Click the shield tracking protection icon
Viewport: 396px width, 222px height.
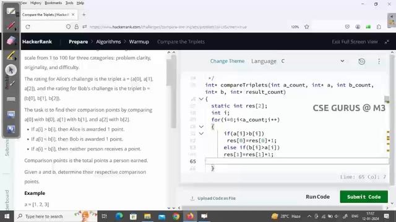pos(68,27)
